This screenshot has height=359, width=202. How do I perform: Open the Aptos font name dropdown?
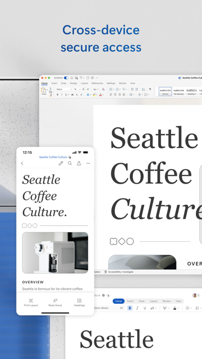64,89
